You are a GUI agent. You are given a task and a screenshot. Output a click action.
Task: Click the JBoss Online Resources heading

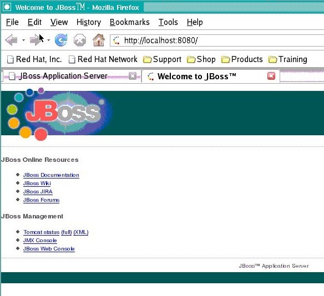pos(39,160)
